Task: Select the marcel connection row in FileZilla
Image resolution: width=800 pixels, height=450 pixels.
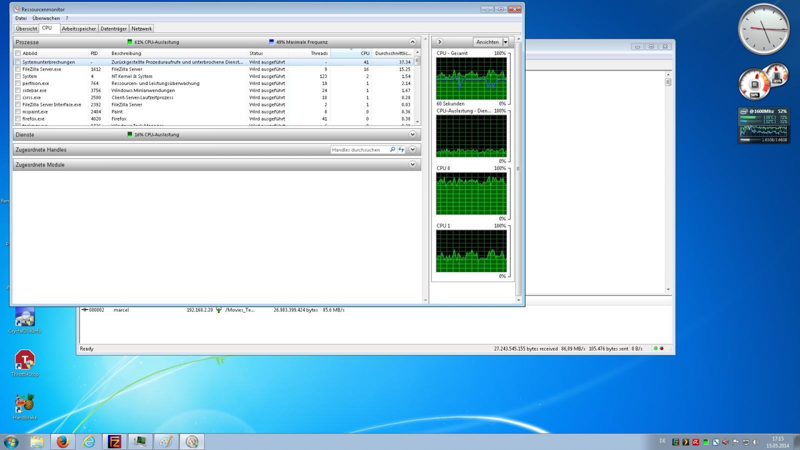Action: pos(212,310)
